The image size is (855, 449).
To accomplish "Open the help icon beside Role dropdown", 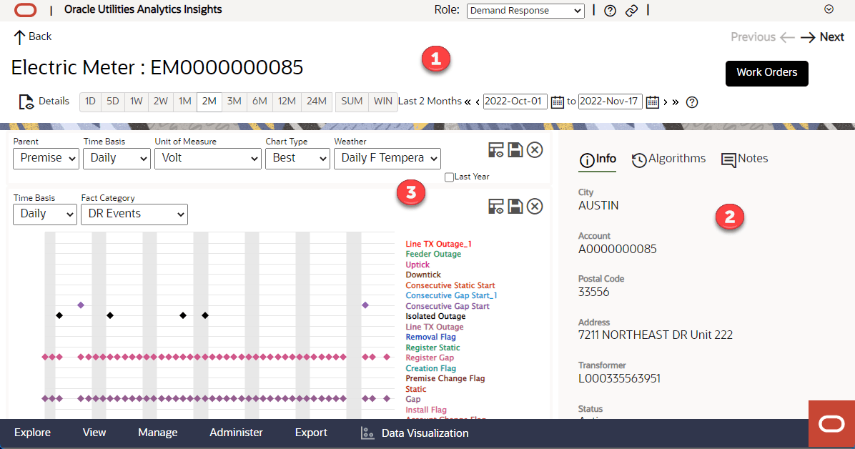I will coord(611,10).
